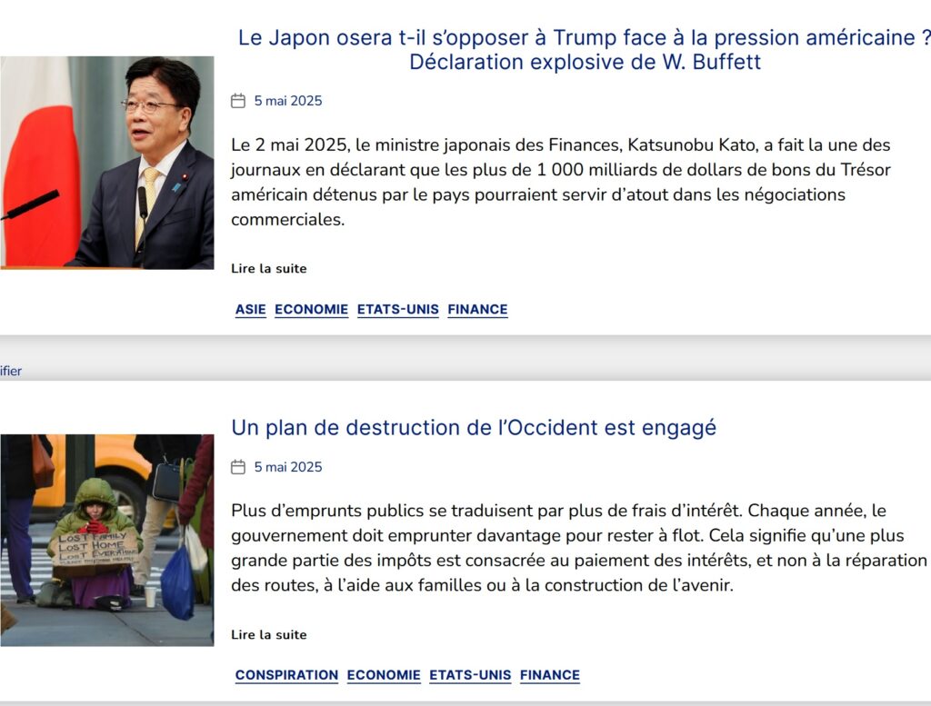Screen dimensions: 931x706
Task: Click the 5 mai 2025 date of second article
Action: click(x=288, y=467)
